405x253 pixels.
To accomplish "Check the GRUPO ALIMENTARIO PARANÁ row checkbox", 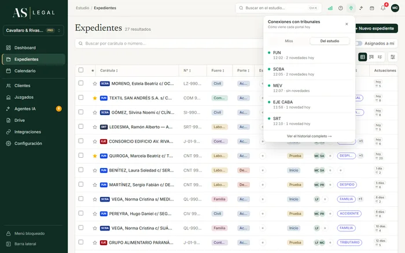I will point(81,242).
